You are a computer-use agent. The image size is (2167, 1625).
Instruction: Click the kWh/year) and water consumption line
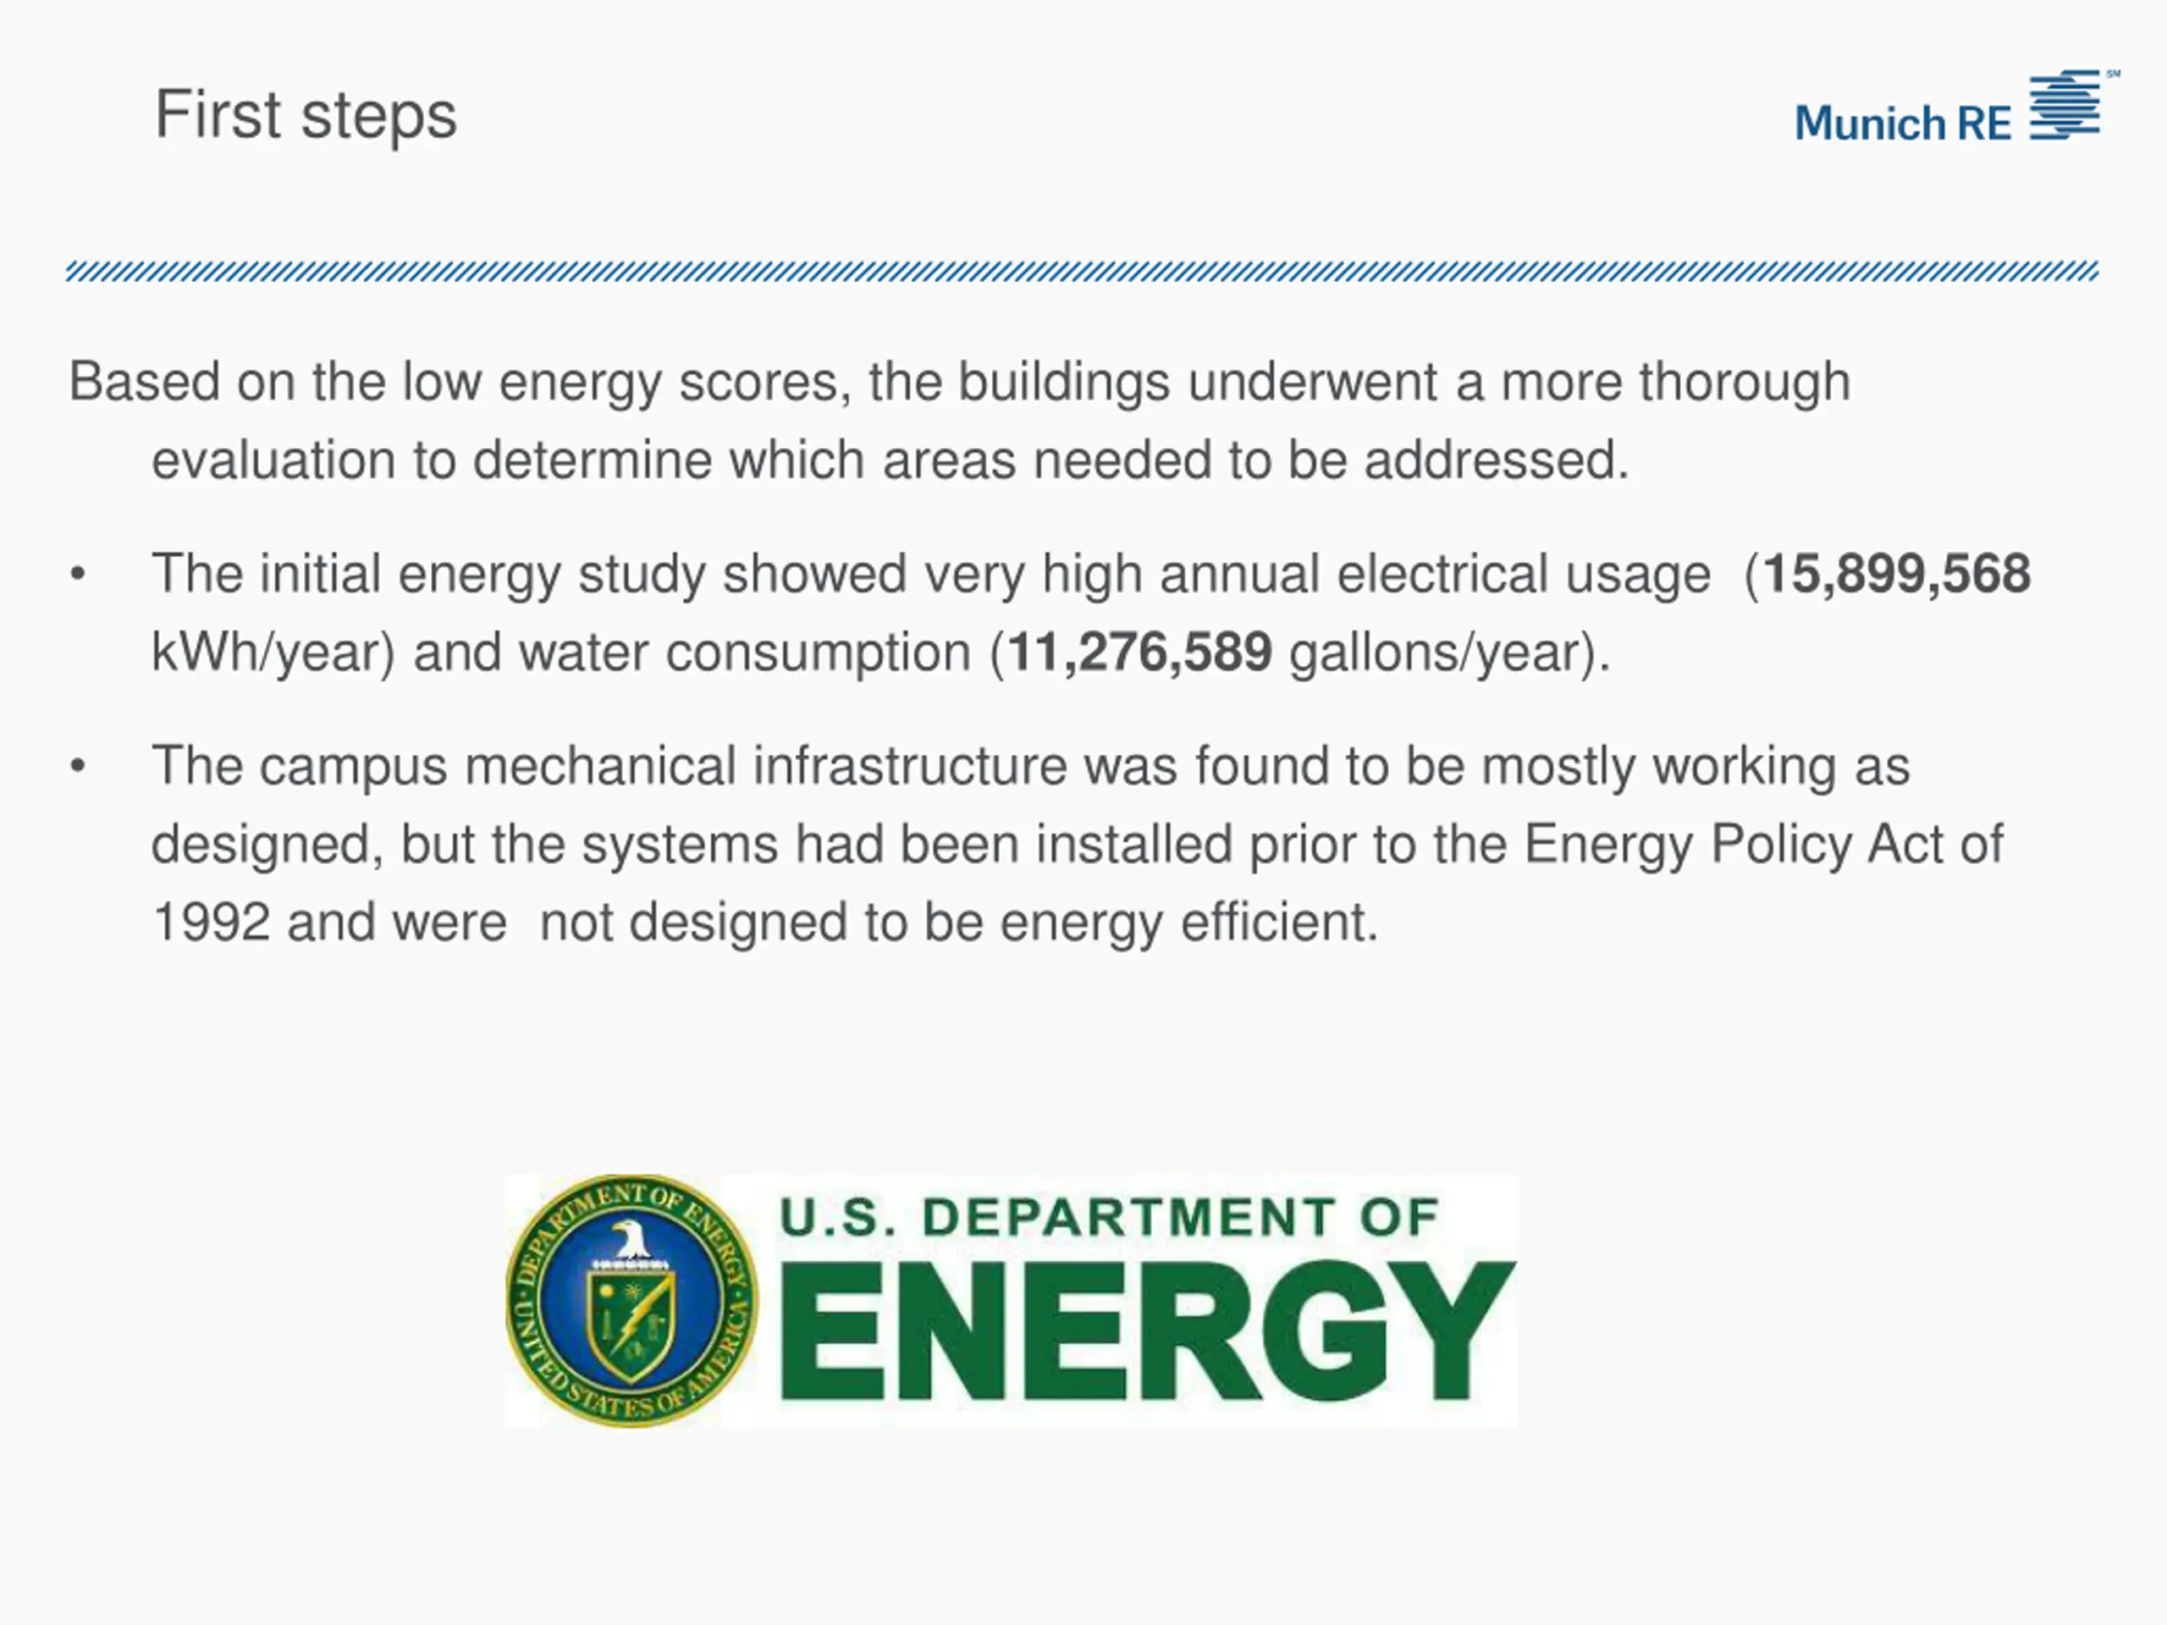point(880,653)
